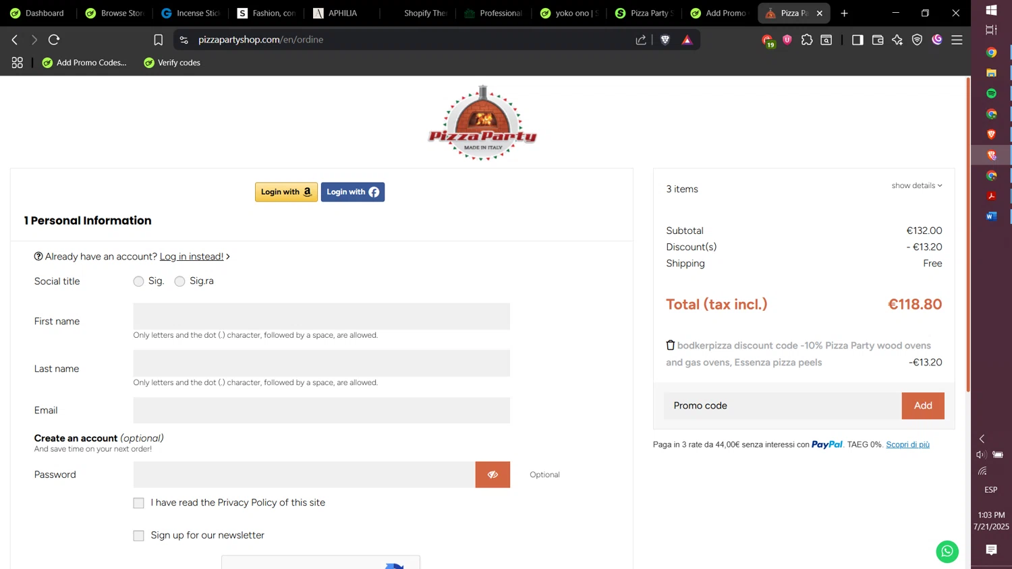Switch to Professional tab
Screen dimensions: 1012x569
click(x=494, y=13)
